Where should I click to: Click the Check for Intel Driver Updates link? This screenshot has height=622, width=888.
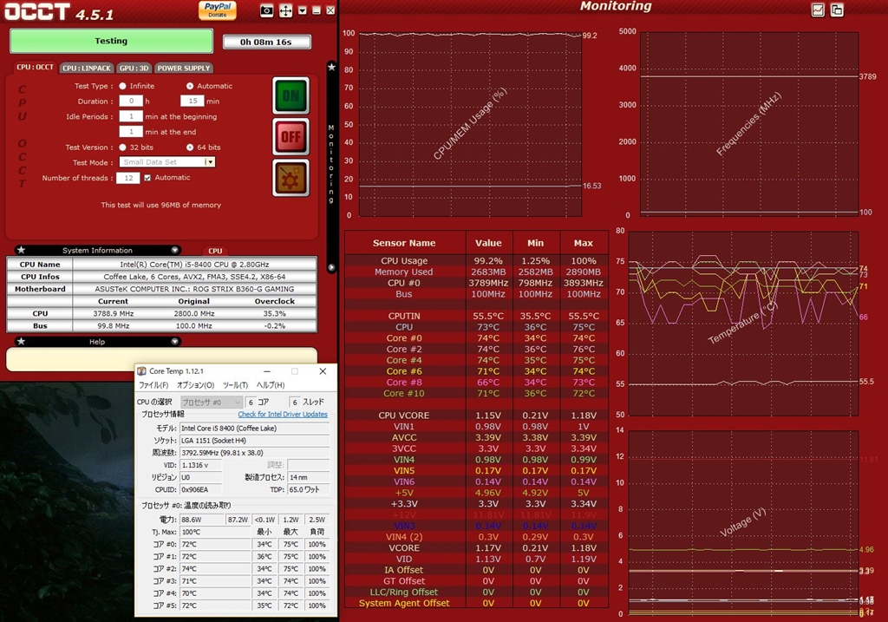[x=283, y=414]
